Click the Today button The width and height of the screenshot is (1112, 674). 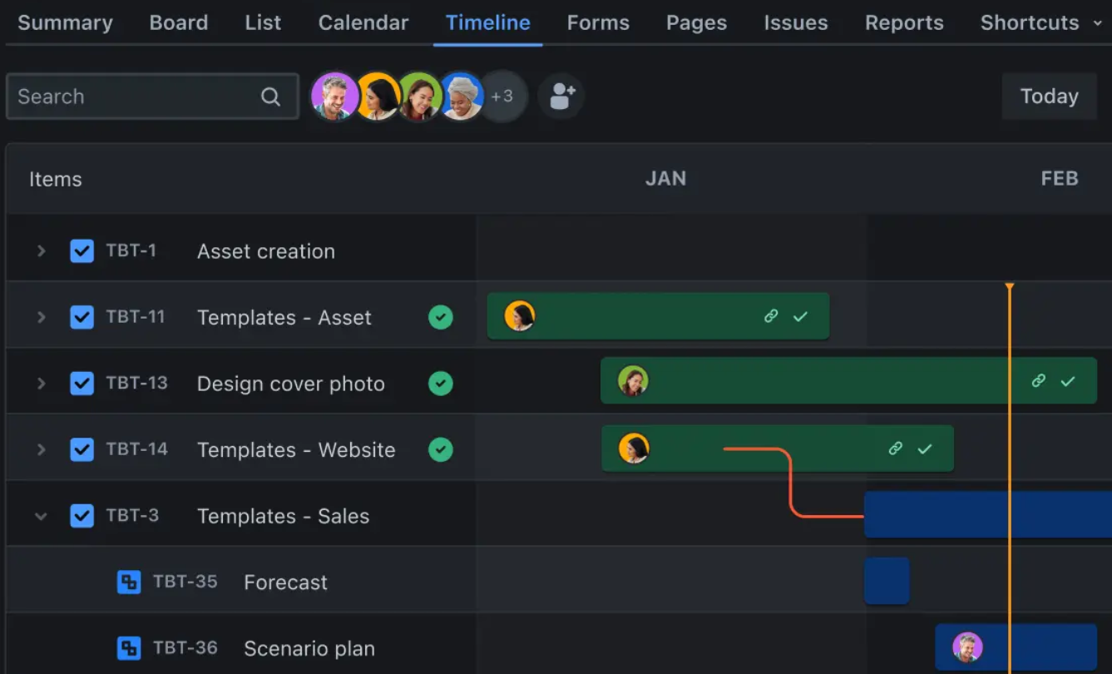pos(1049,96)
